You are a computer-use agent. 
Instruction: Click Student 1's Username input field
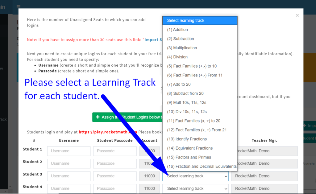click(x=69, y=151)
